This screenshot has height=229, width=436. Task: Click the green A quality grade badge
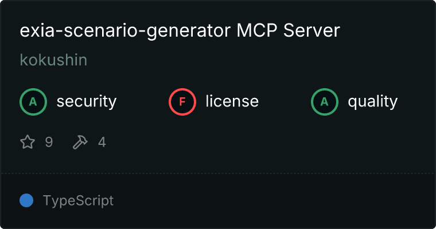[x=325, y=102]
